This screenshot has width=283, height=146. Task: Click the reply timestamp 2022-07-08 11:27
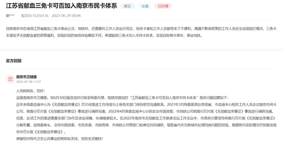click(29, 82)
